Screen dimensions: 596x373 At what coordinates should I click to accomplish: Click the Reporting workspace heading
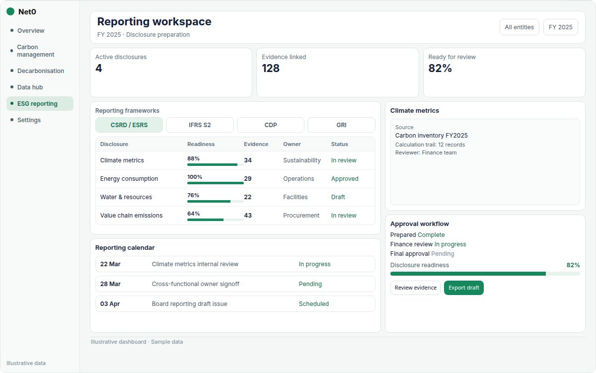tap(154, 22)
